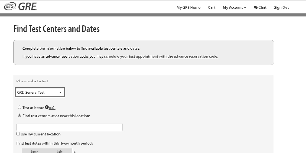Select the July month tab

(x=60, y=151)
